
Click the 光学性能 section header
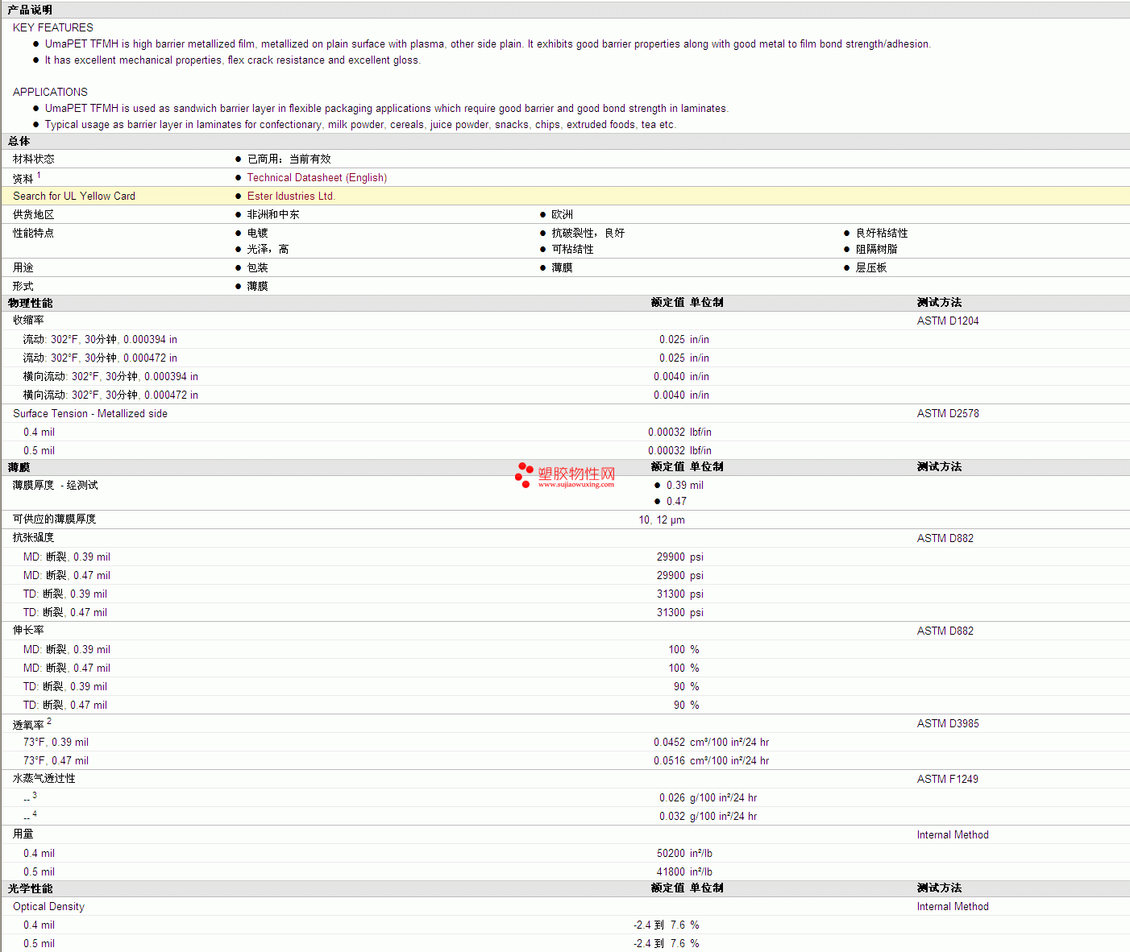(x=30, y=888)
